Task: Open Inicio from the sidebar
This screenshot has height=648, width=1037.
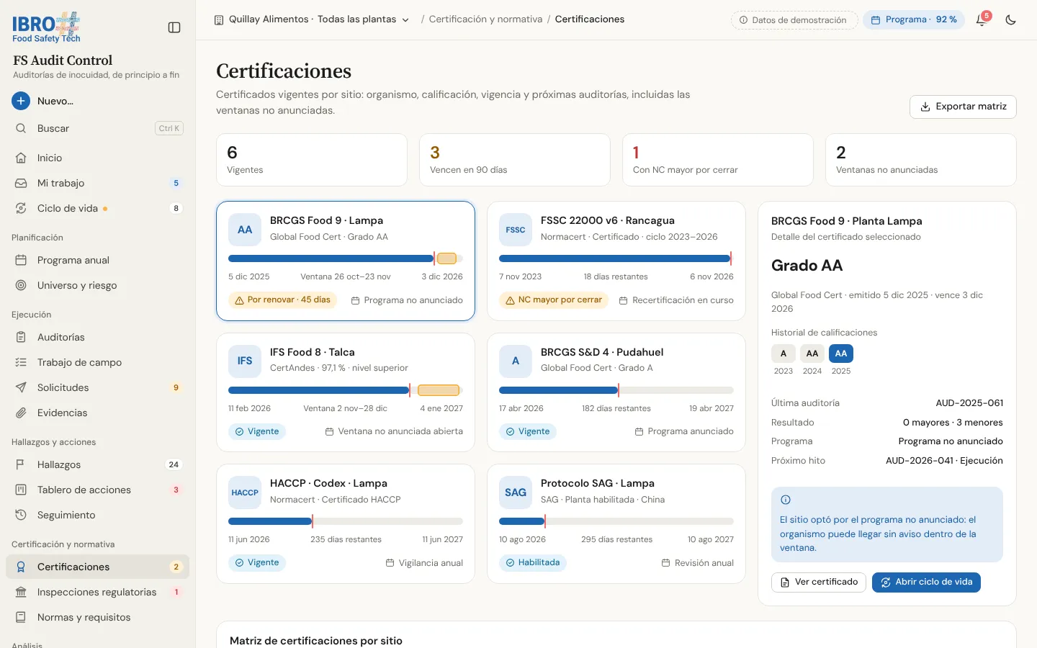Action: point(97,158)
